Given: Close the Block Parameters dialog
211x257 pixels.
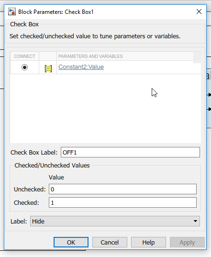Looking at the screenshot, I should coord(199,11).
